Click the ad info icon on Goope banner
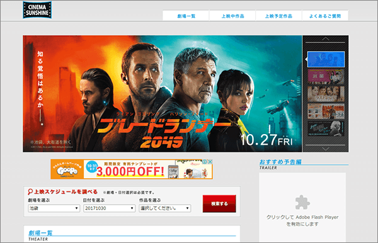This screenshot has width=378, height=243. click(x=205, y=162)
